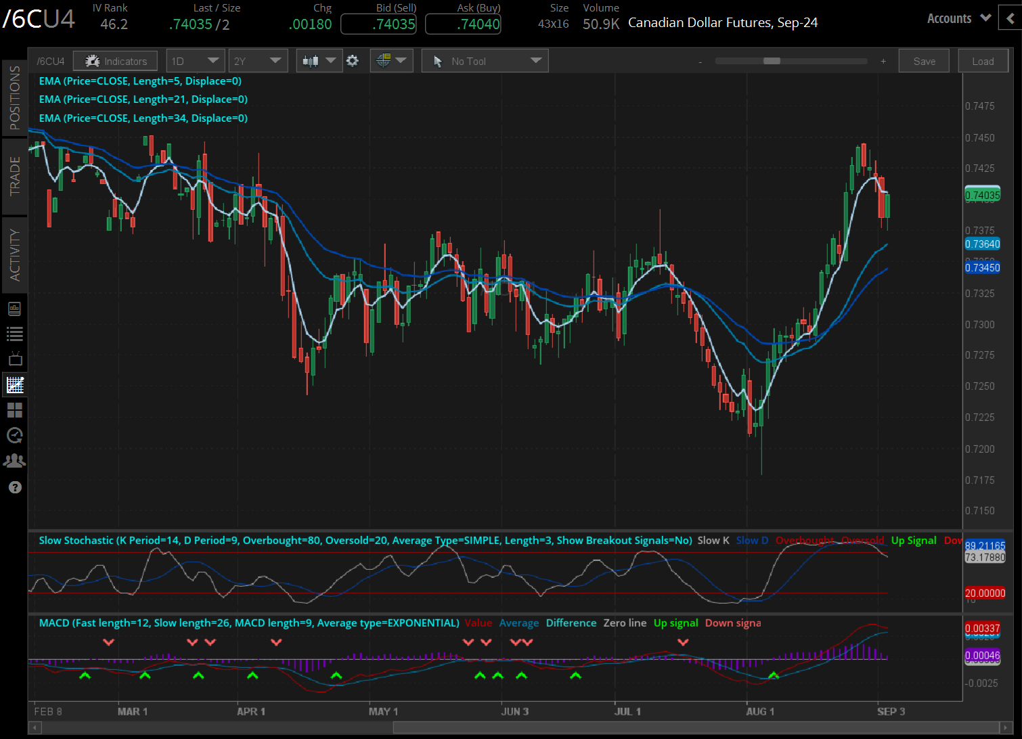
Task: Click the chart layout grid icon
Action: (15, 410)
